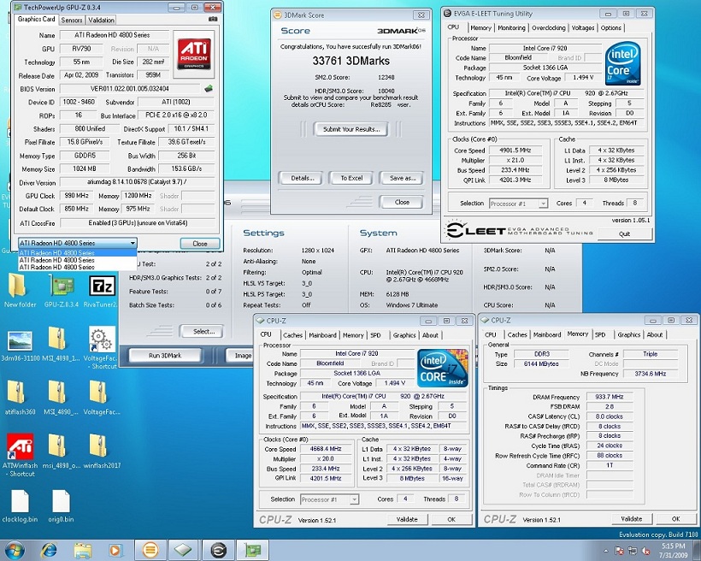Switch to GPU-Z Validation tab

(101, 21)
